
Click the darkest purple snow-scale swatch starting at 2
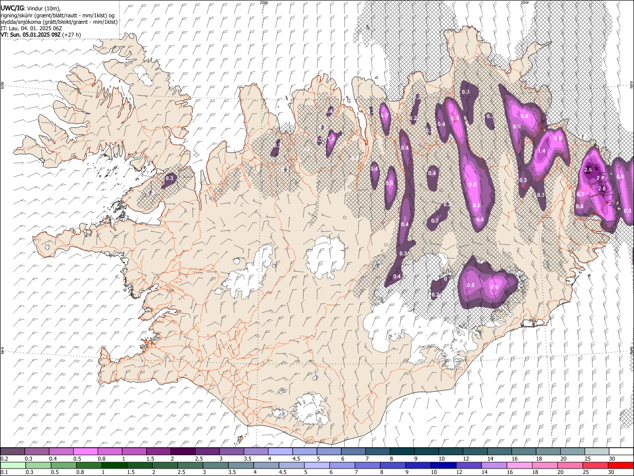point(182,451)
